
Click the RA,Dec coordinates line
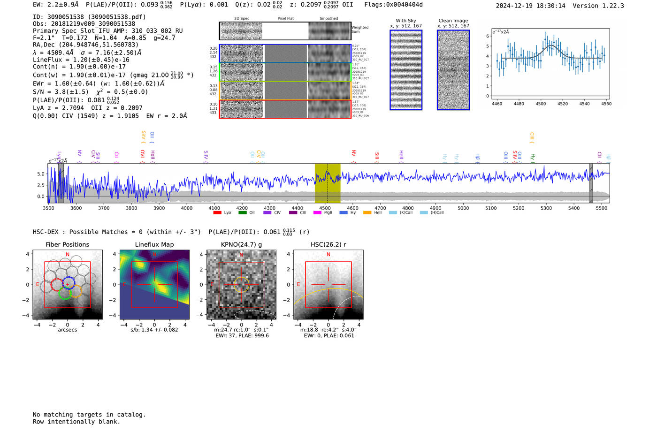pos(86,45)
